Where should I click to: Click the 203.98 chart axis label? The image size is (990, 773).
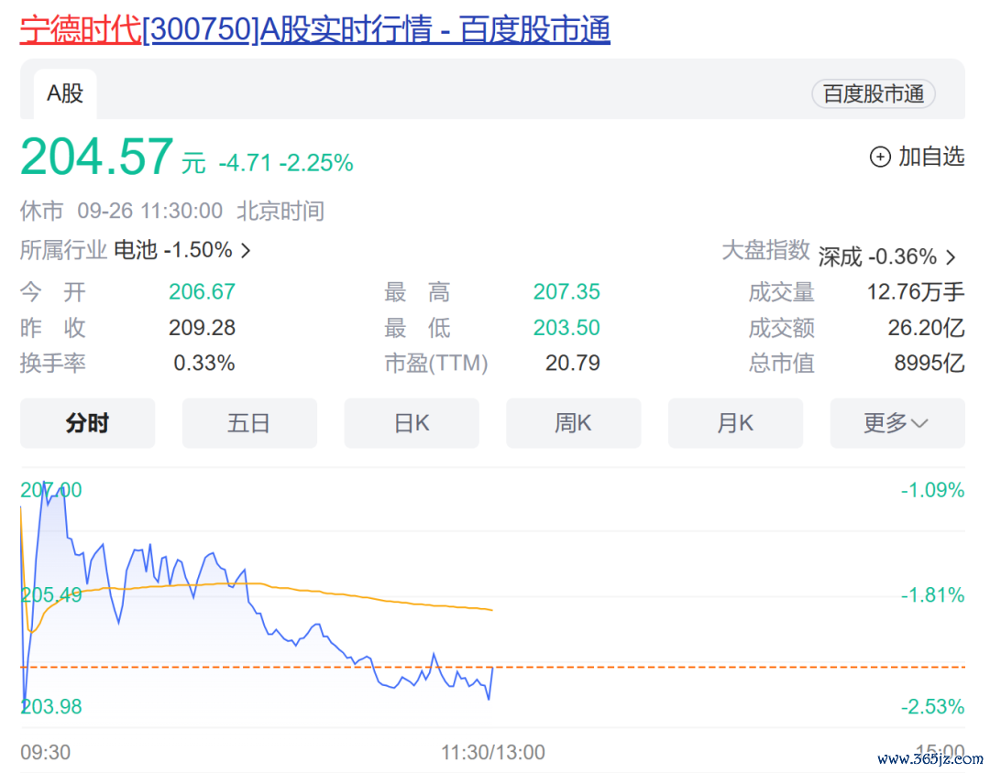pos(51,706)
